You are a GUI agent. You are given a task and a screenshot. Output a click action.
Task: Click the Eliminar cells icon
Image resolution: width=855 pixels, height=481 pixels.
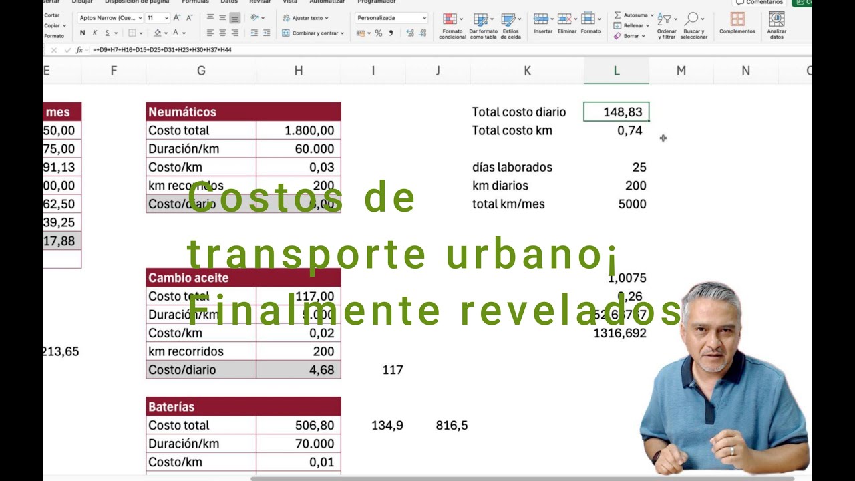[x=566, y=23]
